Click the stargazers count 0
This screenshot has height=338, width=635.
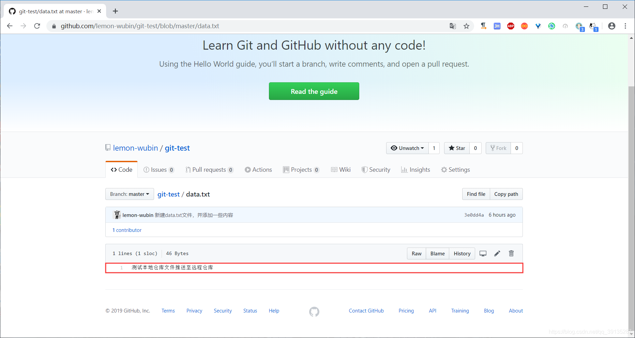click(x=475, y=148)
